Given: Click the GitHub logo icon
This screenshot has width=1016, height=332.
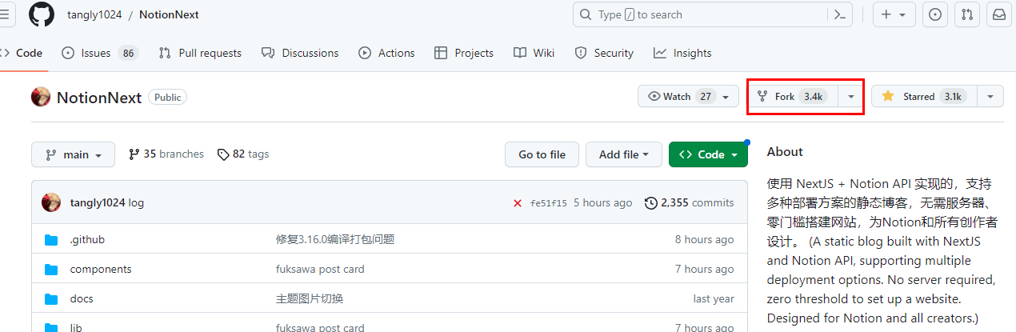Looking at the screenshot, I should 41,14.
